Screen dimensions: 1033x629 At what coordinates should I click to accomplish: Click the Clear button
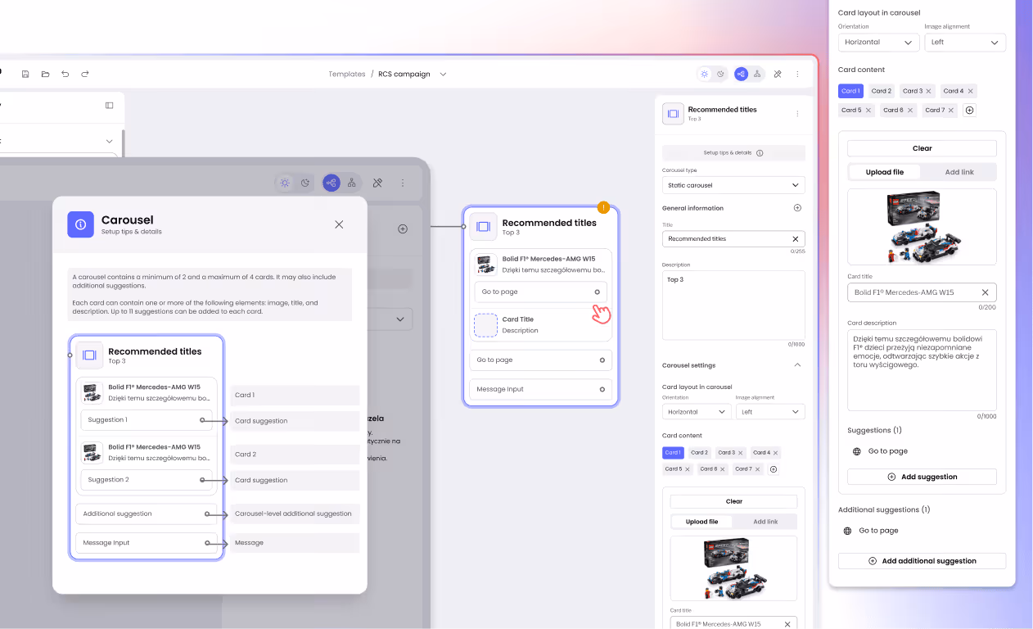point(922,148)
